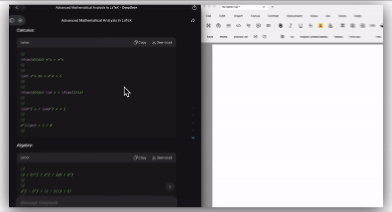
Task: Click the code tag icon in toolbar
Action: coord(239,25)
